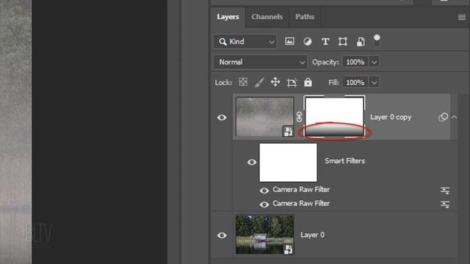The image size is (470, 264).
Task: Select the Layer 0 copy layer mask thumbnail
Action: click(335, 117)
